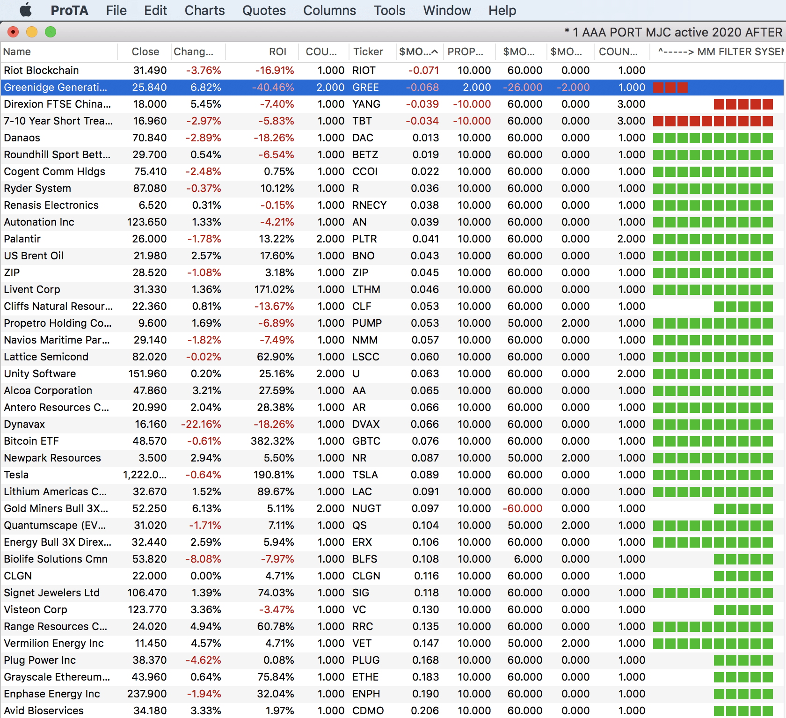Open the ProTA application menu
Viewport: 786px width, 718px height.
click(69, 10)
